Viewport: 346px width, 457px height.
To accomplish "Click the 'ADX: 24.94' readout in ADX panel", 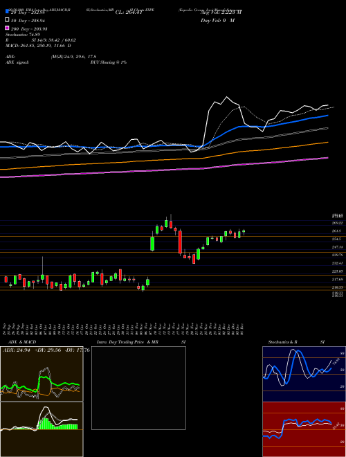I will pos(15,350).
